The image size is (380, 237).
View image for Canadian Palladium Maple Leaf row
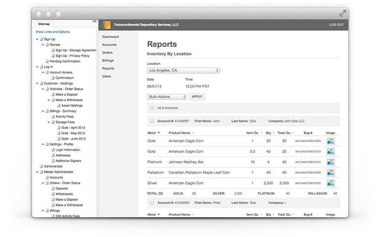coord(331,173)
